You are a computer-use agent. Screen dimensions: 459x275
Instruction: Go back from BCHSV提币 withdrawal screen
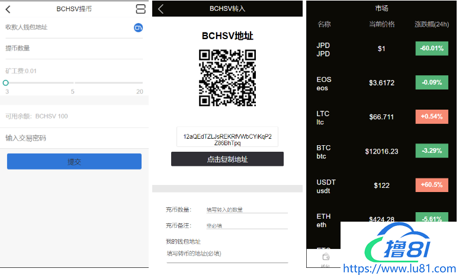(x=8, y=9)
